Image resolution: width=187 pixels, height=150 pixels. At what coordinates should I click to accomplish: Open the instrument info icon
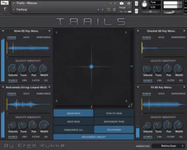pyautogui.click(x=129, y=3)
